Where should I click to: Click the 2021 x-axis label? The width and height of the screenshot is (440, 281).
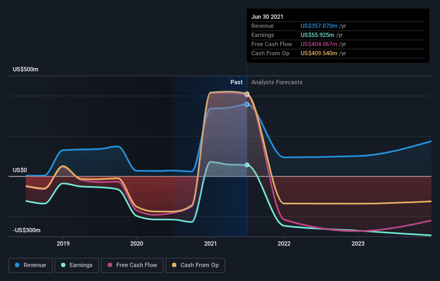pyautogui.click(x=211, y=243)
